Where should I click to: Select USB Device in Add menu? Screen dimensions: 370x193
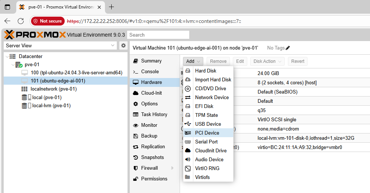[x=208, y=124]
